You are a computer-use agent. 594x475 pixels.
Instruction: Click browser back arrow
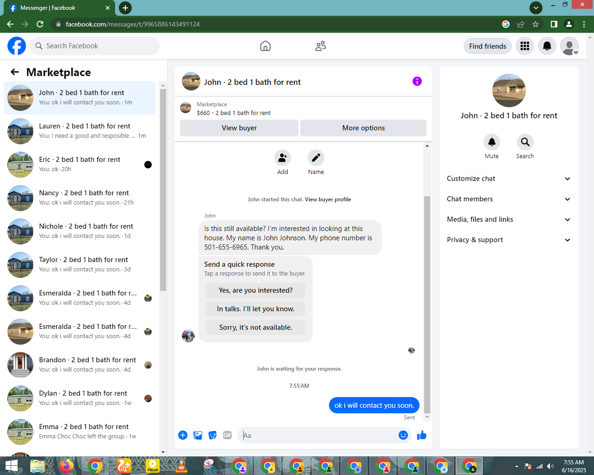pyautogui.click(x=10, y=24)
